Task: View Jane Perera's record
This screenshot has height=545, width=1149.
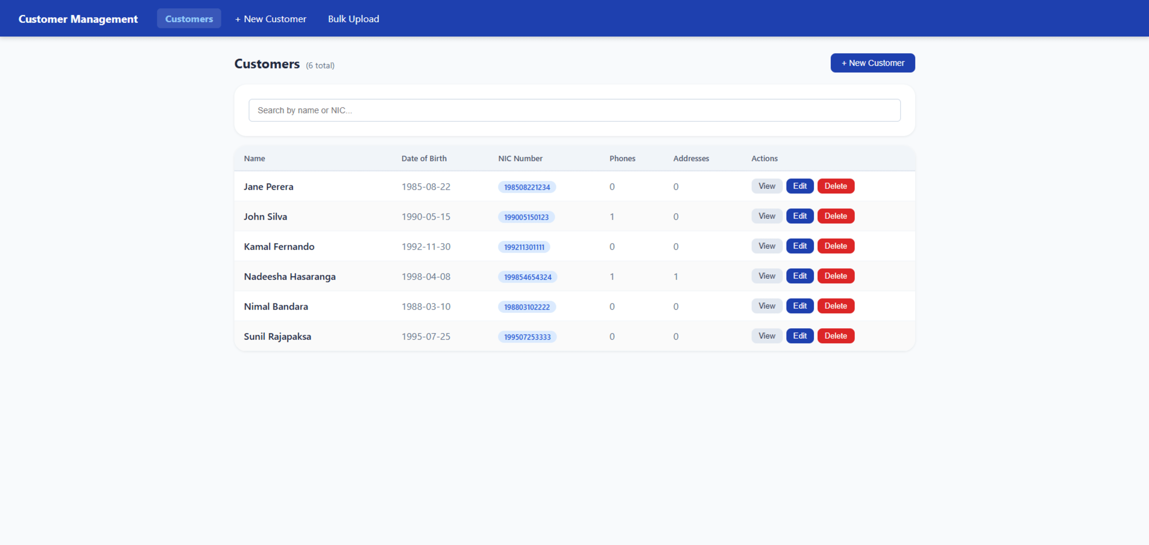Action: click(x=766, y=186)
